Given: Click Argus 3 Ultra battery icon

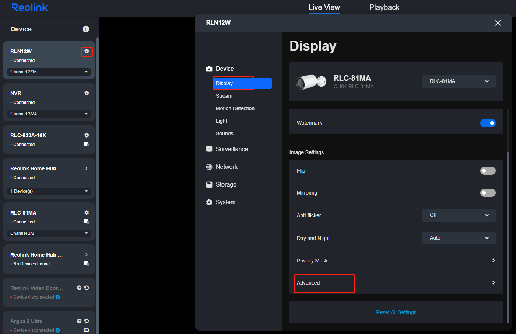Looking at the screenshot, I should [87, 330].
